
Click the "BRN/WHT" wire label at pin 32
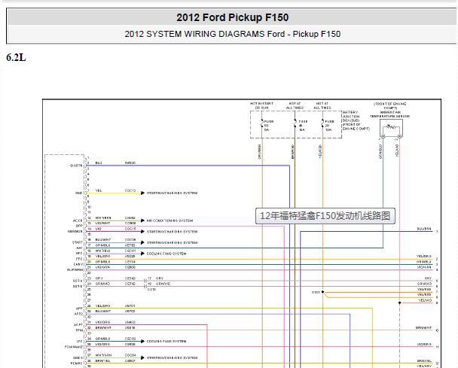pyautogui.click(x=102, y=327)
